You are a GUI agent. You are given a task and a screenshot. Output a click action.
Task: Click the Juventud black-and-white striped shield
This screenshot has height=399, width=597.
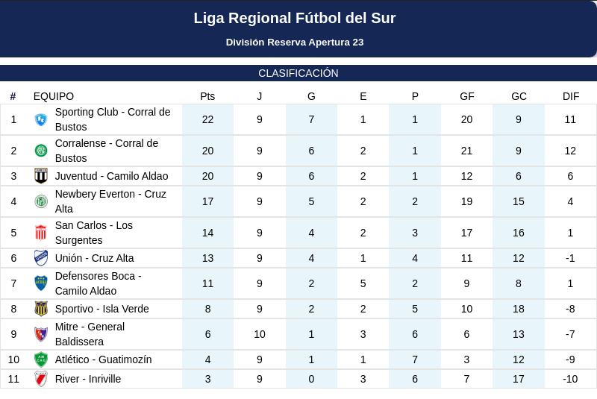click(41, 176)
